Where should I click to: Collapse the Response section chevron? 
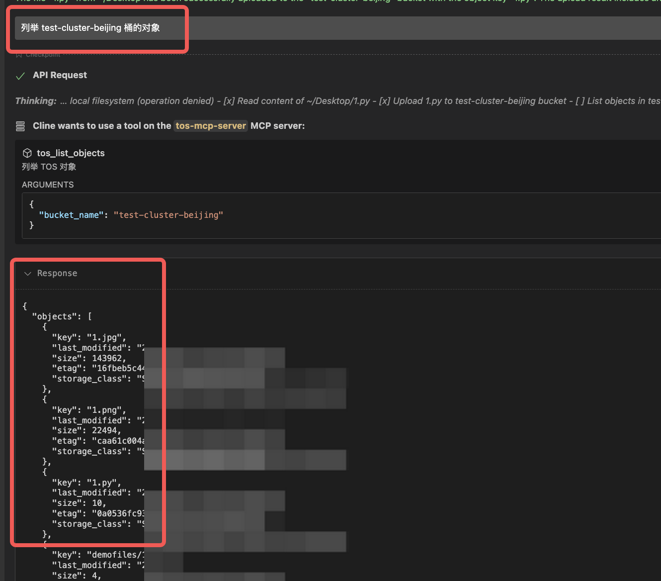pyautogui.click(x=28, y=274)
